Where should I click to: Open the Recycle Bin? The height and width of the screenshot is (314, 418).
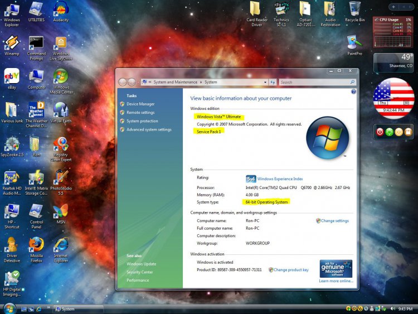coord(355,12)
